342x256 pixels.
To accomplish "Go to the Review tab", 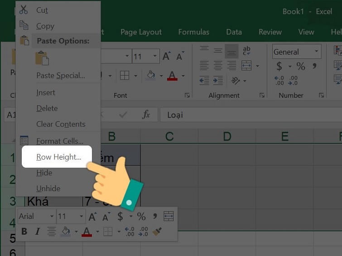I will point(270,32).
